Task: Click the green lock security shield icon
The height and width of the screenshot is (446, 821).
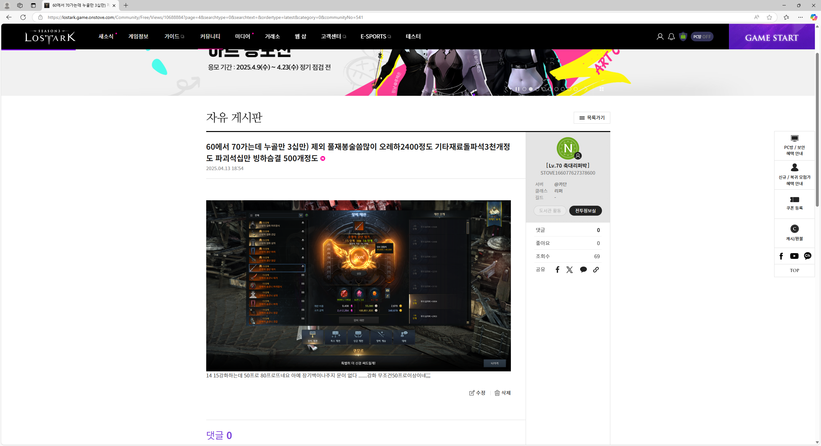Action: coord(683,37)
